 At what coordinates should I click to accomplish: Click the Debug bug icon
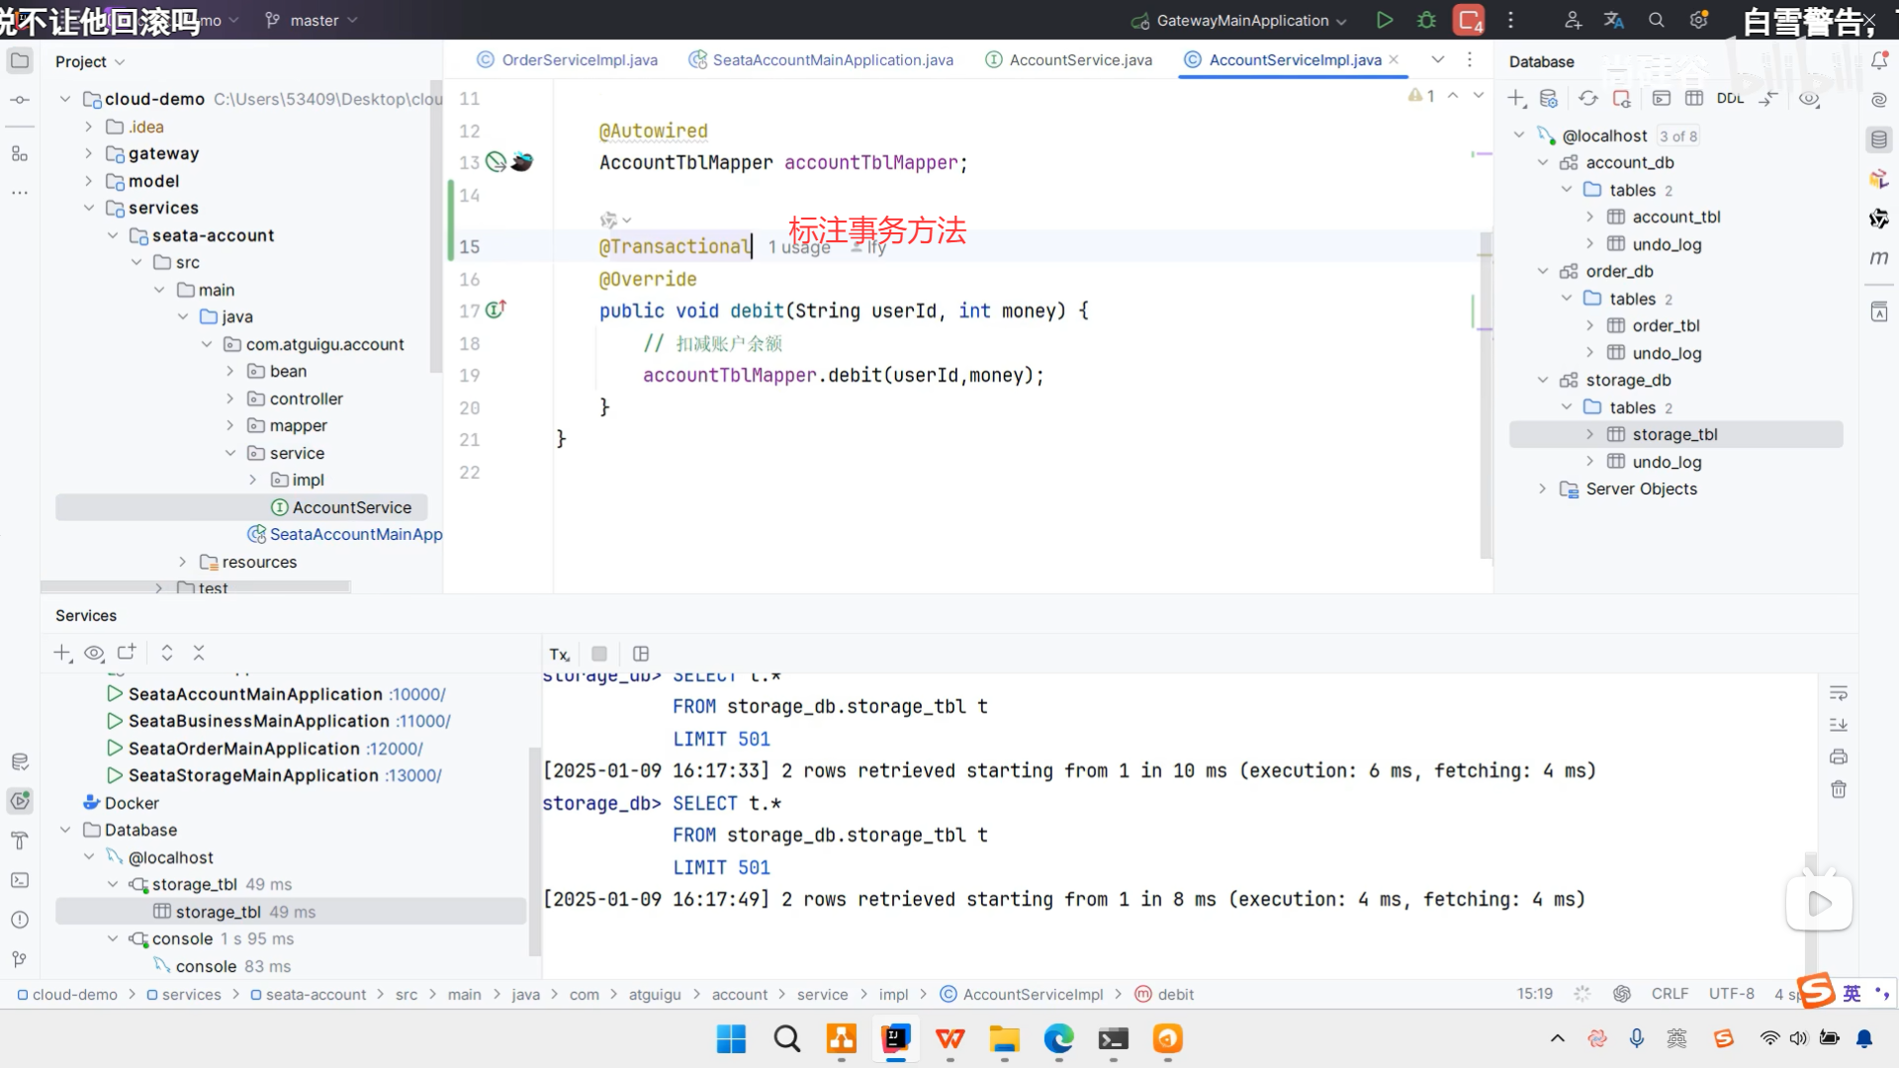click(1426, 20)
